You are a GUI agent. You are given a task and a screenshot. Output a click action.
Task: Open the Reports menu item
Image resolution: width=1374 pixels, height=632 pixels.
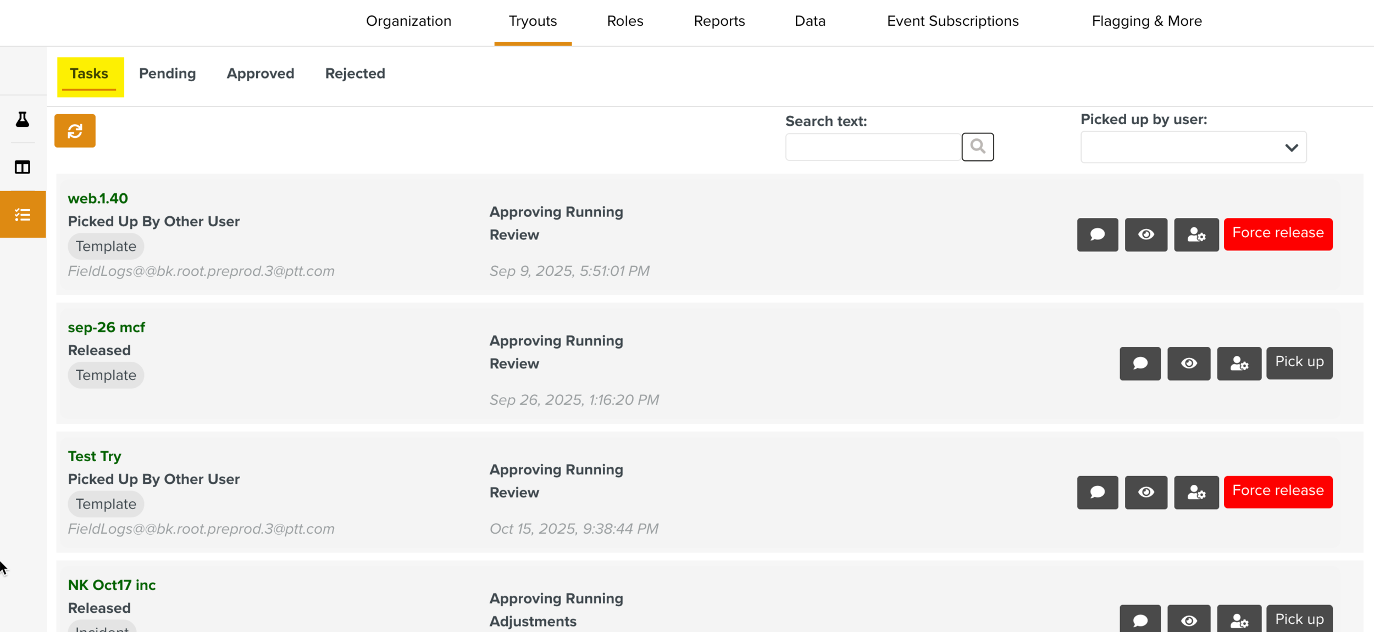719,21
